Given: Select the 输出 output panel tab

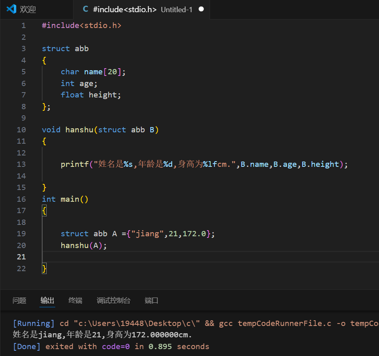Looking at the screenshot, I should tap(47, 300).
